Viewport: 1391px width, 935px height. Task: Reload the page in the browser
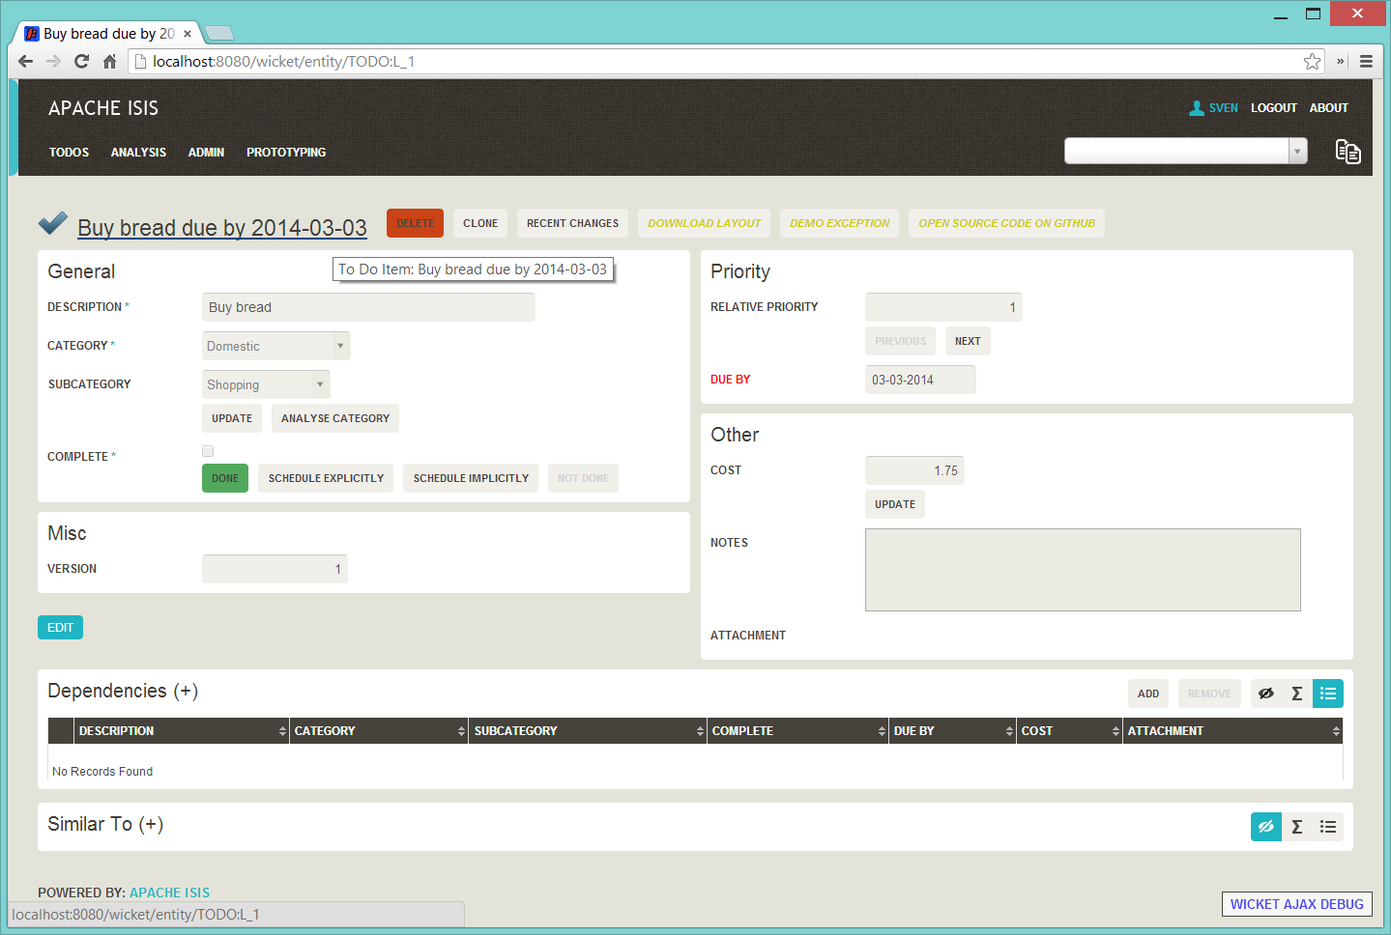[81, 62]
